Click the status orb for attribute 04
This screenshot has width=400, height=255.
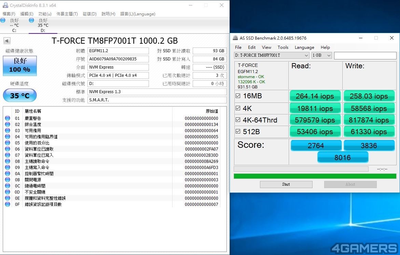point(8,137)
